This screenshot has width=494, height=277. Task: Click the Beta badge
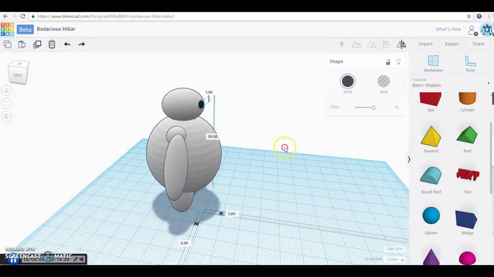click(25, 30)
